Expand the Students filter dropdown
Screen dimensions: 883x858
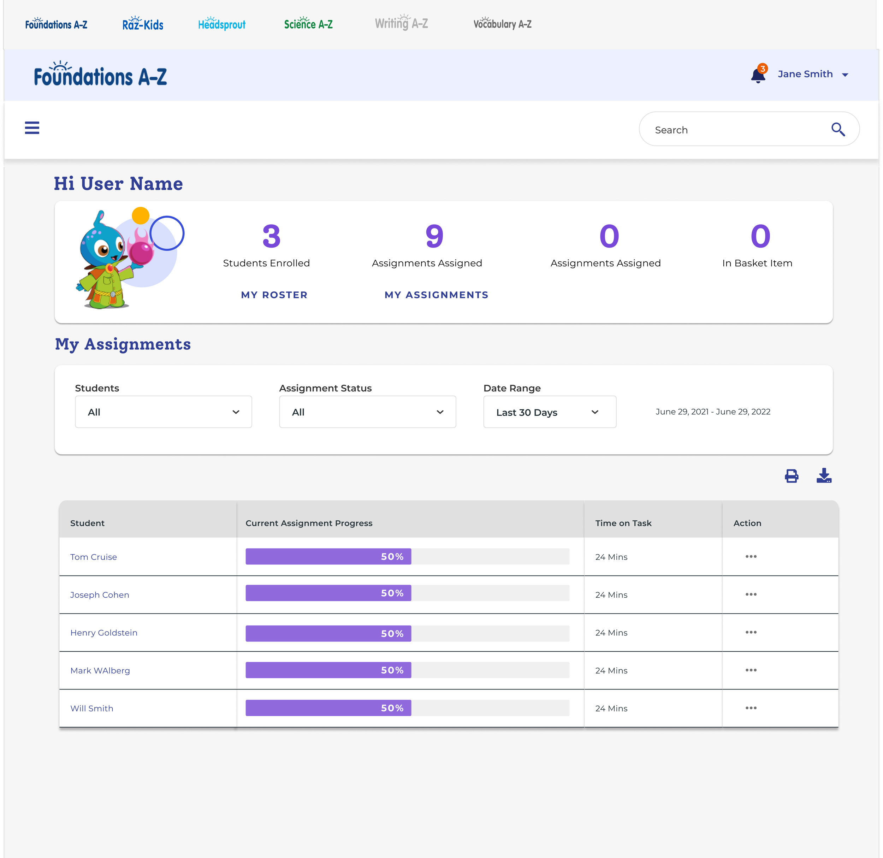163,412
